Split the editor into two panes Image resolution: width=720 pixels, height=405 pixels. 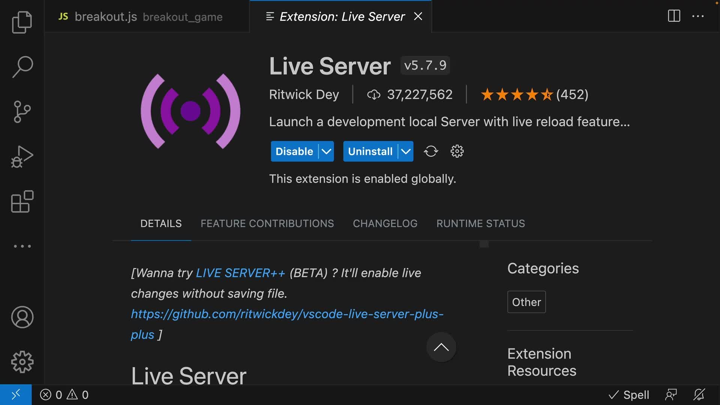tap(674, 16)
